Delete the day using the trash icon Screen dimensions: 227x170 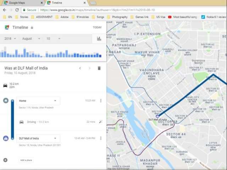click(99, 68)
